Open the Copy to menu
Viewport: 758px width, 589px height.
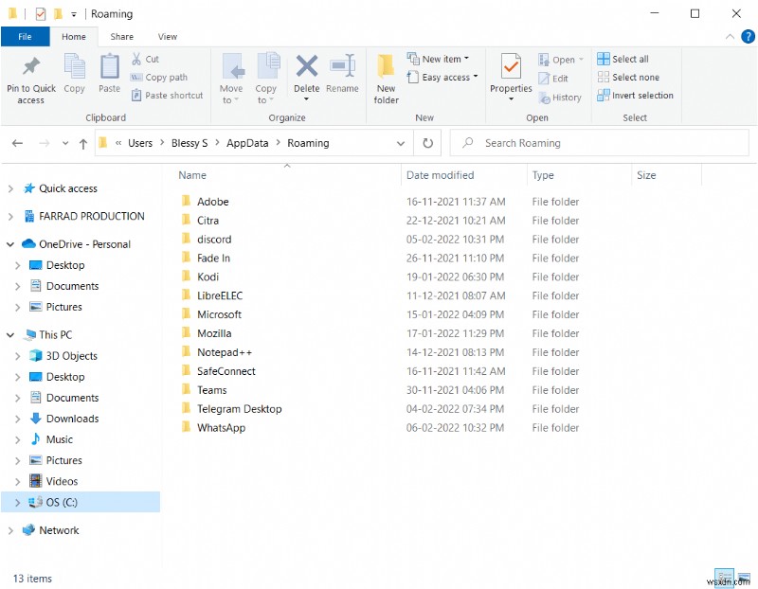click(x=265, y=80)
